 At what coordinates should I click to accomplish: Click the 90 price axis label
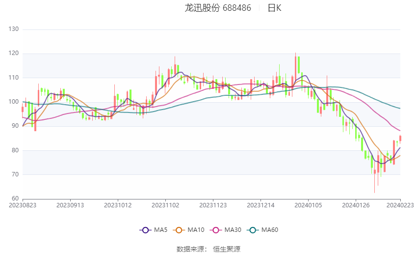pos(15,126)
